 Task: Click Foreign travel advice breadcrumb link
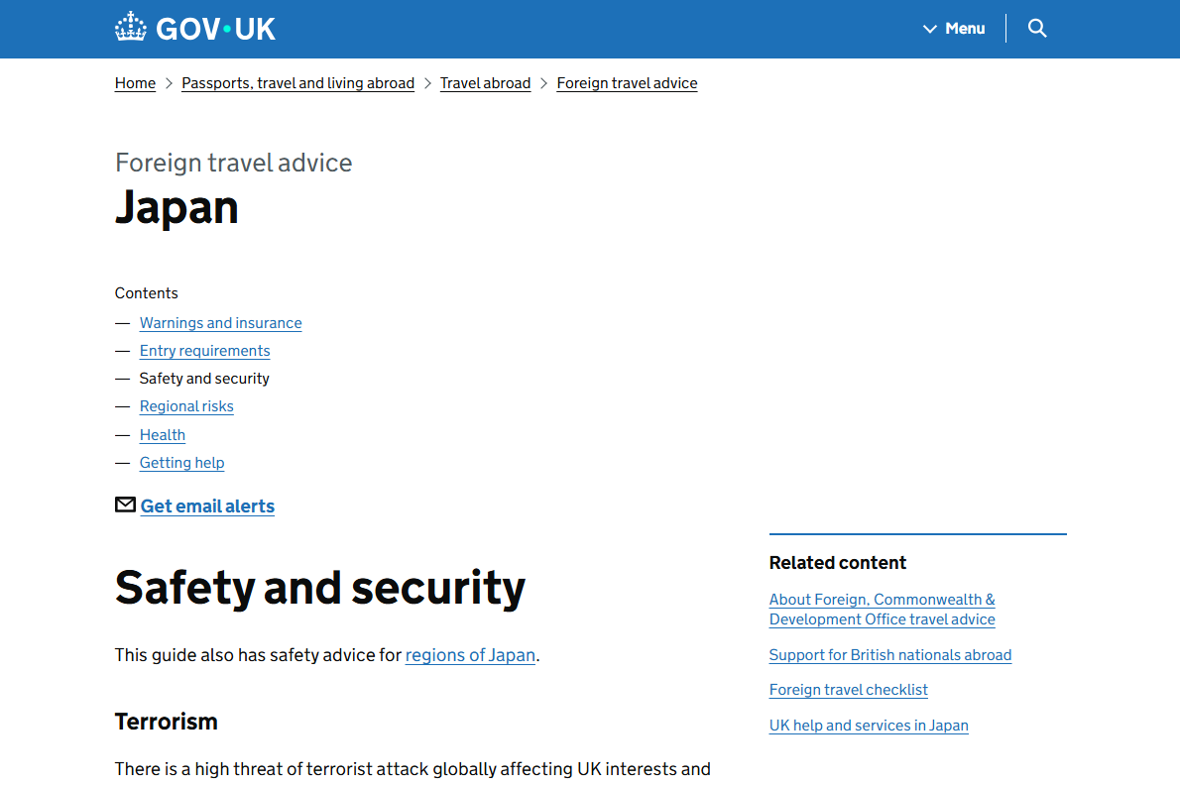[x=627, y=83]
